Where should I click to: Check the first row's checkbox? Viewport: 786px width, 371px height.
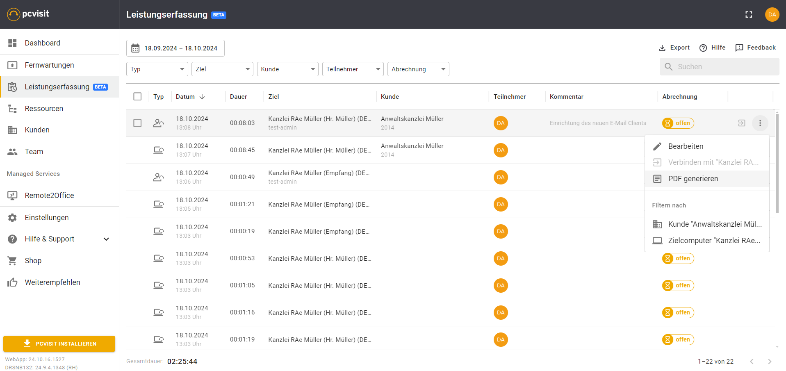click(137, 123)
